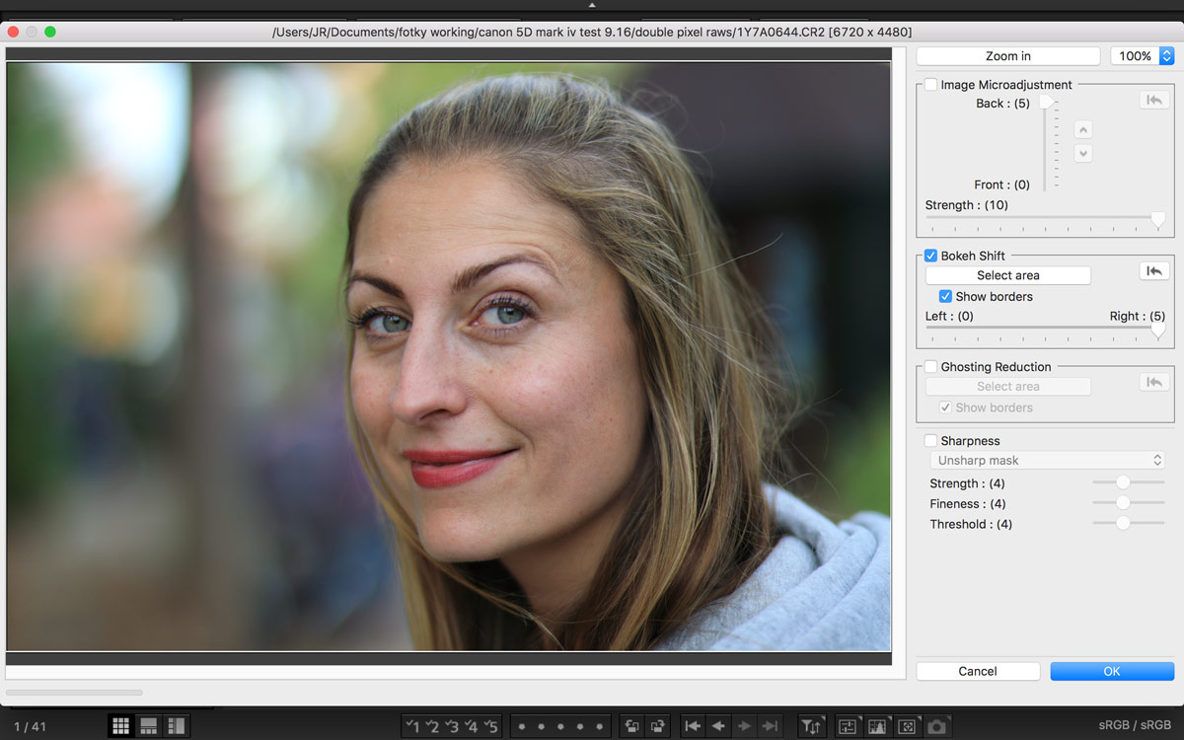Image resolution: width=1184 pixels, height=740 pixels.
Task: Enable the Ghosting Reduction checkbox
Action: (930, 367)
